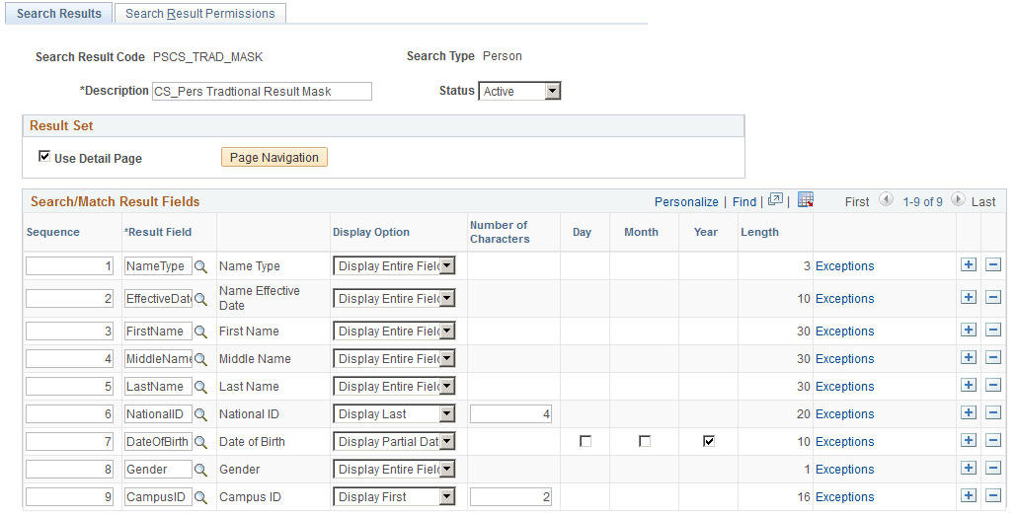Viewport: 1016px width, 516px height.
Task: Enable the Day checkbox for Date of Birth
Action: (586, 442)
